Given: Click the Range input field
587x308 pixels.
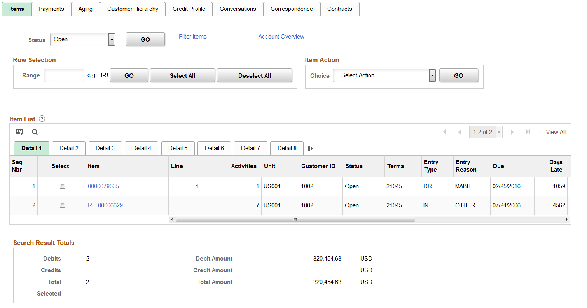Looking at the screenshot, I should click(x=64, y=75).
